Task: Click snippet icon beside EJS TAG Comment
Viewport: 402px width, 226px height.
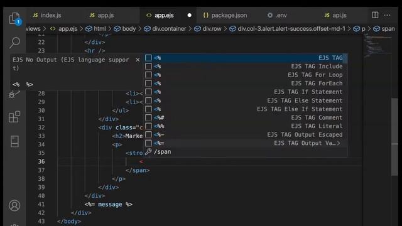Action: (148, 117)
